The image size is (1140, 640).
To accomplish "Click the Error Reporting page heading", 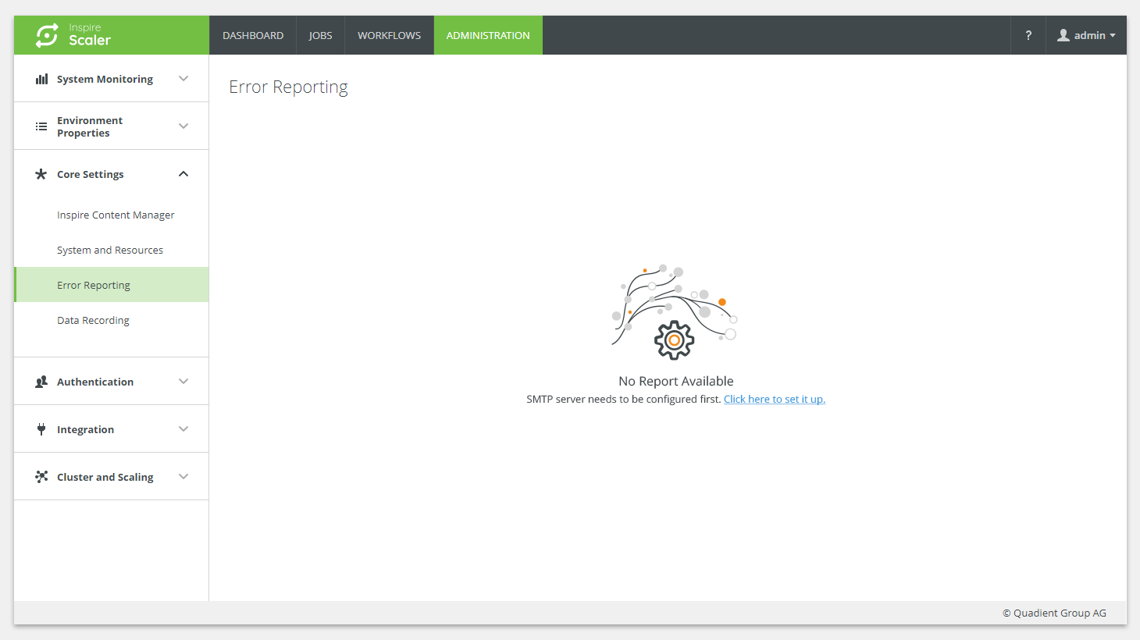I will tap(288, 87).
